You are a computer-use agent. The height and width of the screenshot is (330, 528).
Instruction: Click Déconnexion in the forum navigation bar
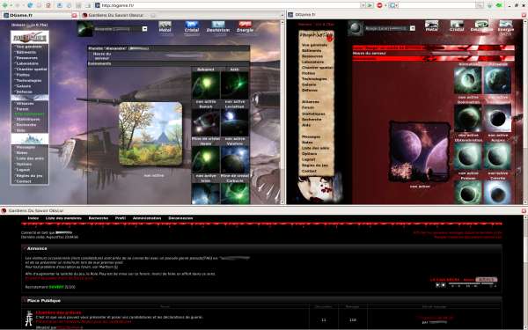click(180, 218)
